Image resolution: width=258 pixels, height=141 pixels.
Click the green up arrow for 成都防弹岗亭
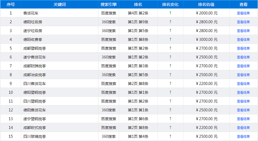coord(170,66)
